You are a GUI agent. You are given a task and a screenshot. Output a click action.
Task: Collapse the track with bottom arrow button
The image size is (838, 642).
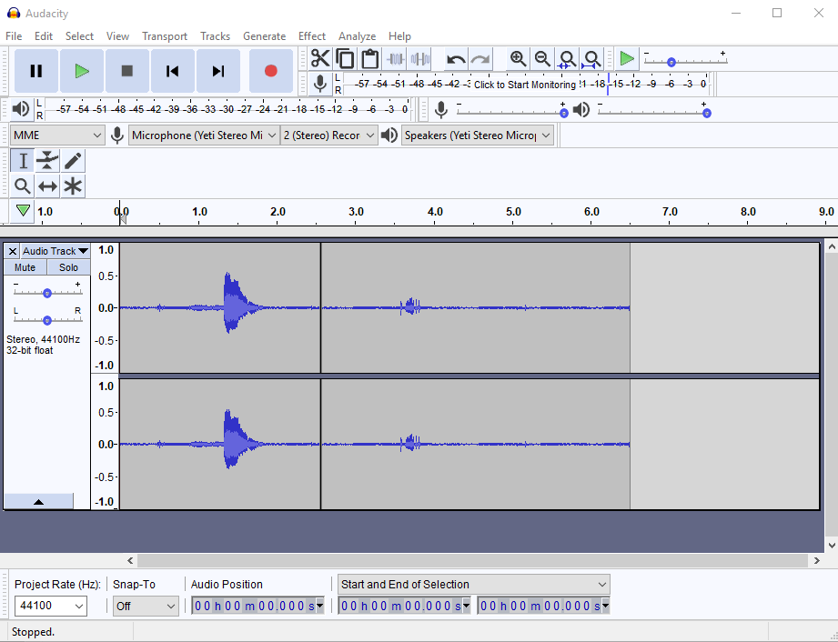click(38, 502)
